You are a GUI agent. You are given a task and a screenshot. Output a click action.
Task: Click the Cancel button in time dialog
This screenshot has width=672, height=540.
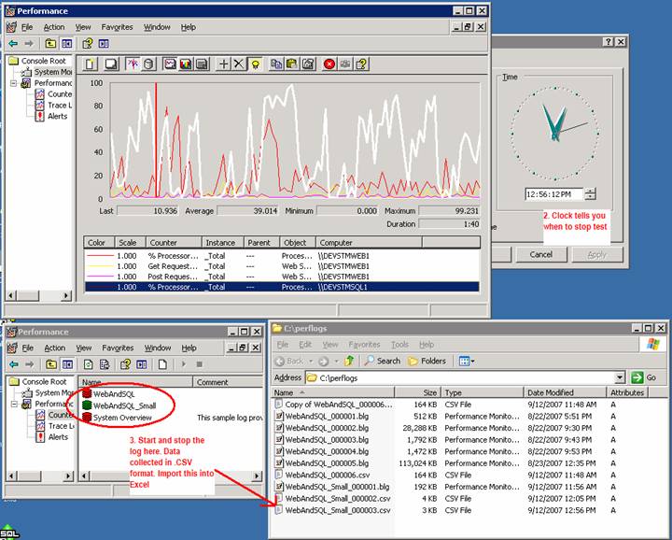click(541, 254)
